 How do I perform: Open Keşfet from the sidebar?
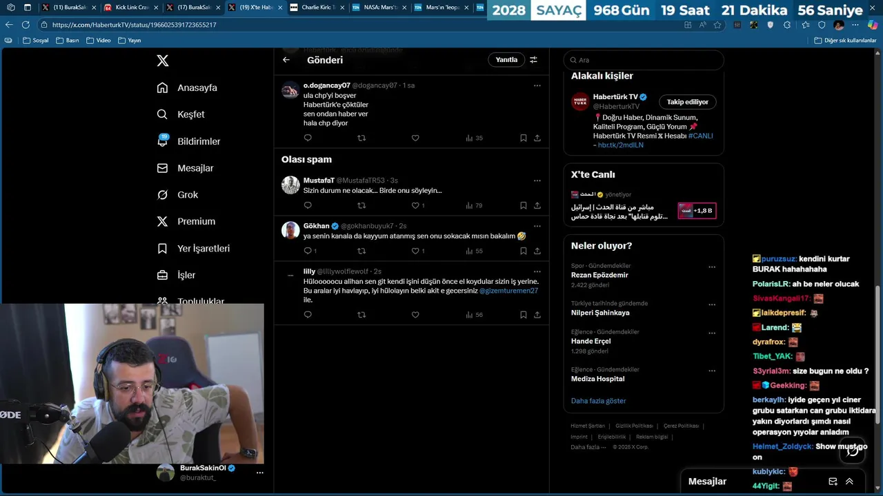click(x=181, y=114)
